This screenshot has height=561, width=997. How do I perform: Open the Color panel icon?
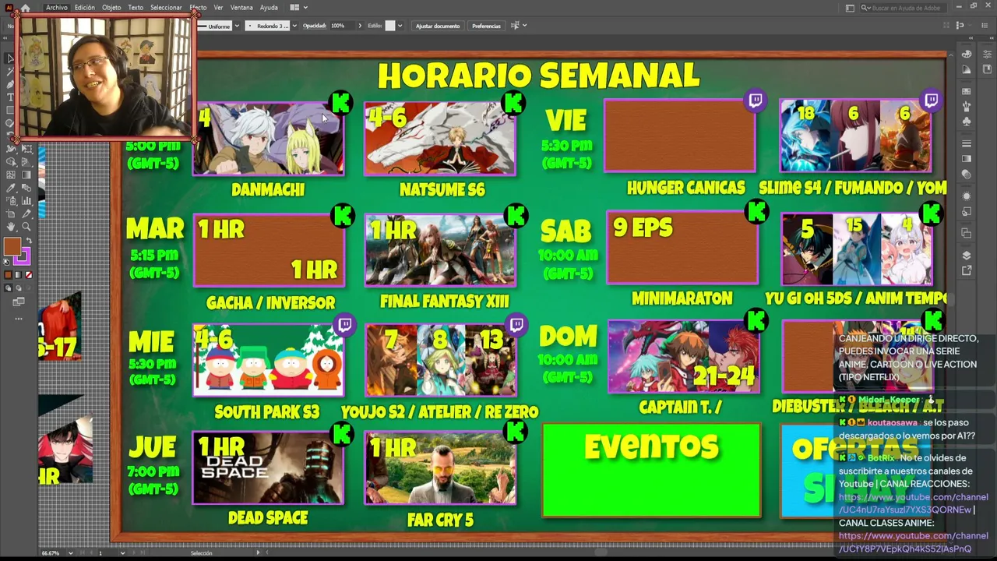click(x=967, y=55)
